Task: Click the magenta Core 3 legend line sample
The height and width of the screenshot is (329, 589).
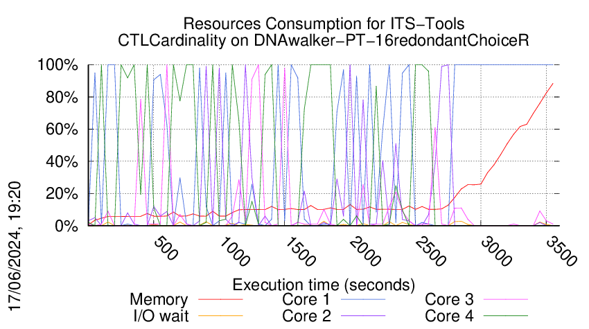Action: click(506, 300)
